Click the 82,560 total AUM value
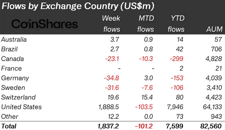 click(211, 126)
